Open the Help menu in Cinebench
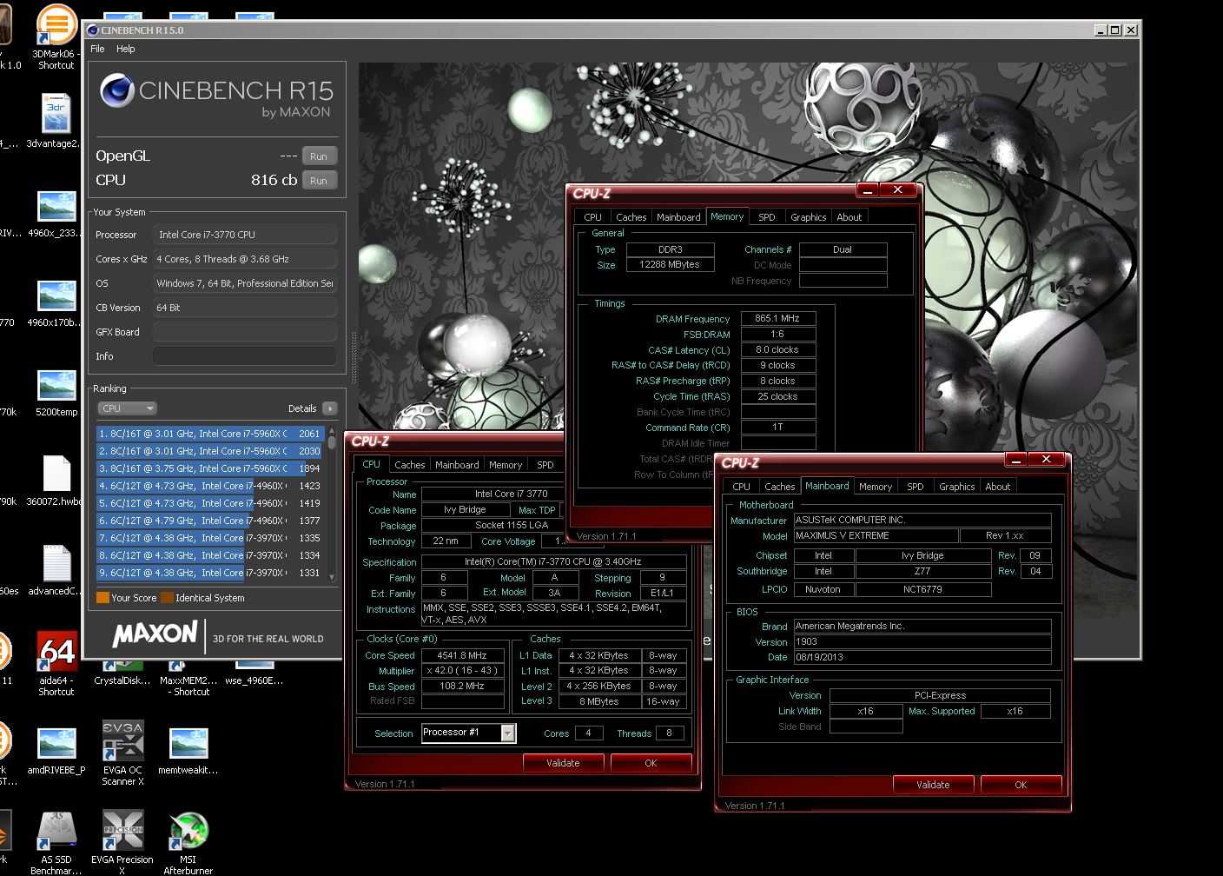 [126, 49]
